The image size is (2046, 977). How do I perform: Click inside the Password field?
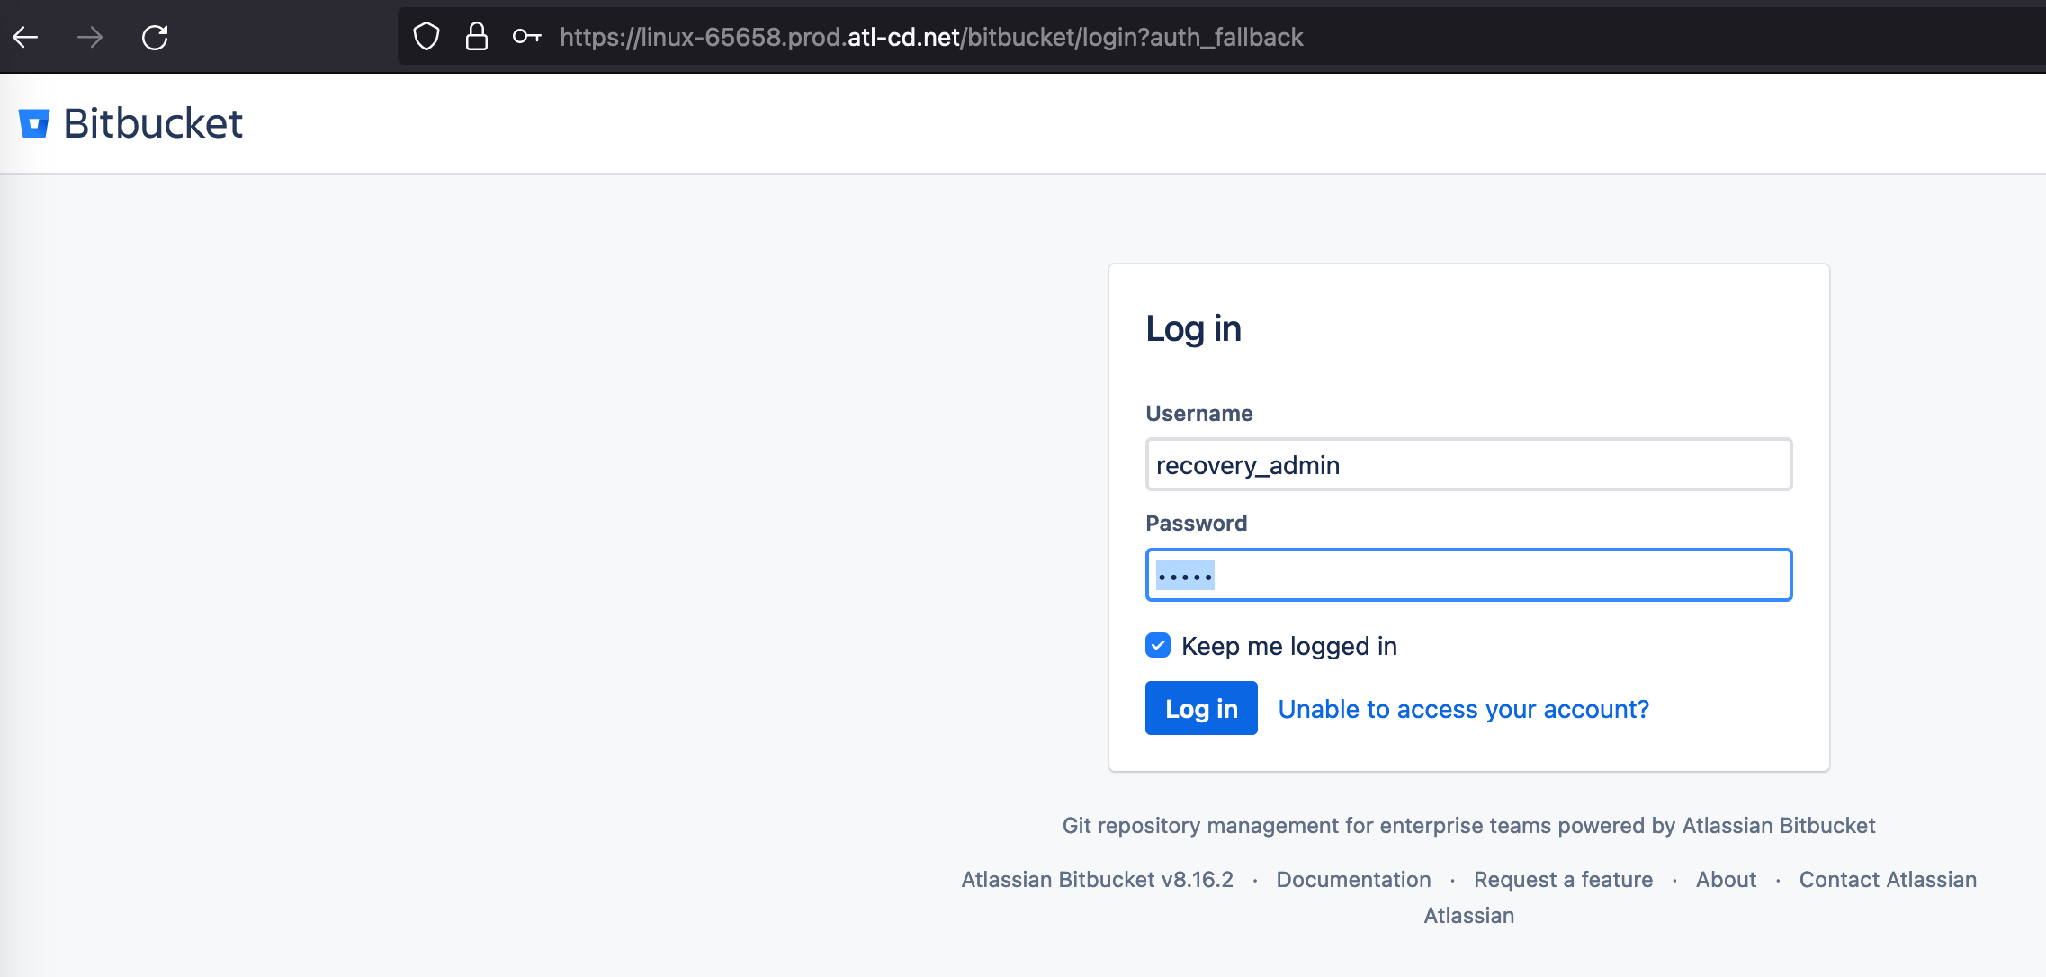point(1468,575)
